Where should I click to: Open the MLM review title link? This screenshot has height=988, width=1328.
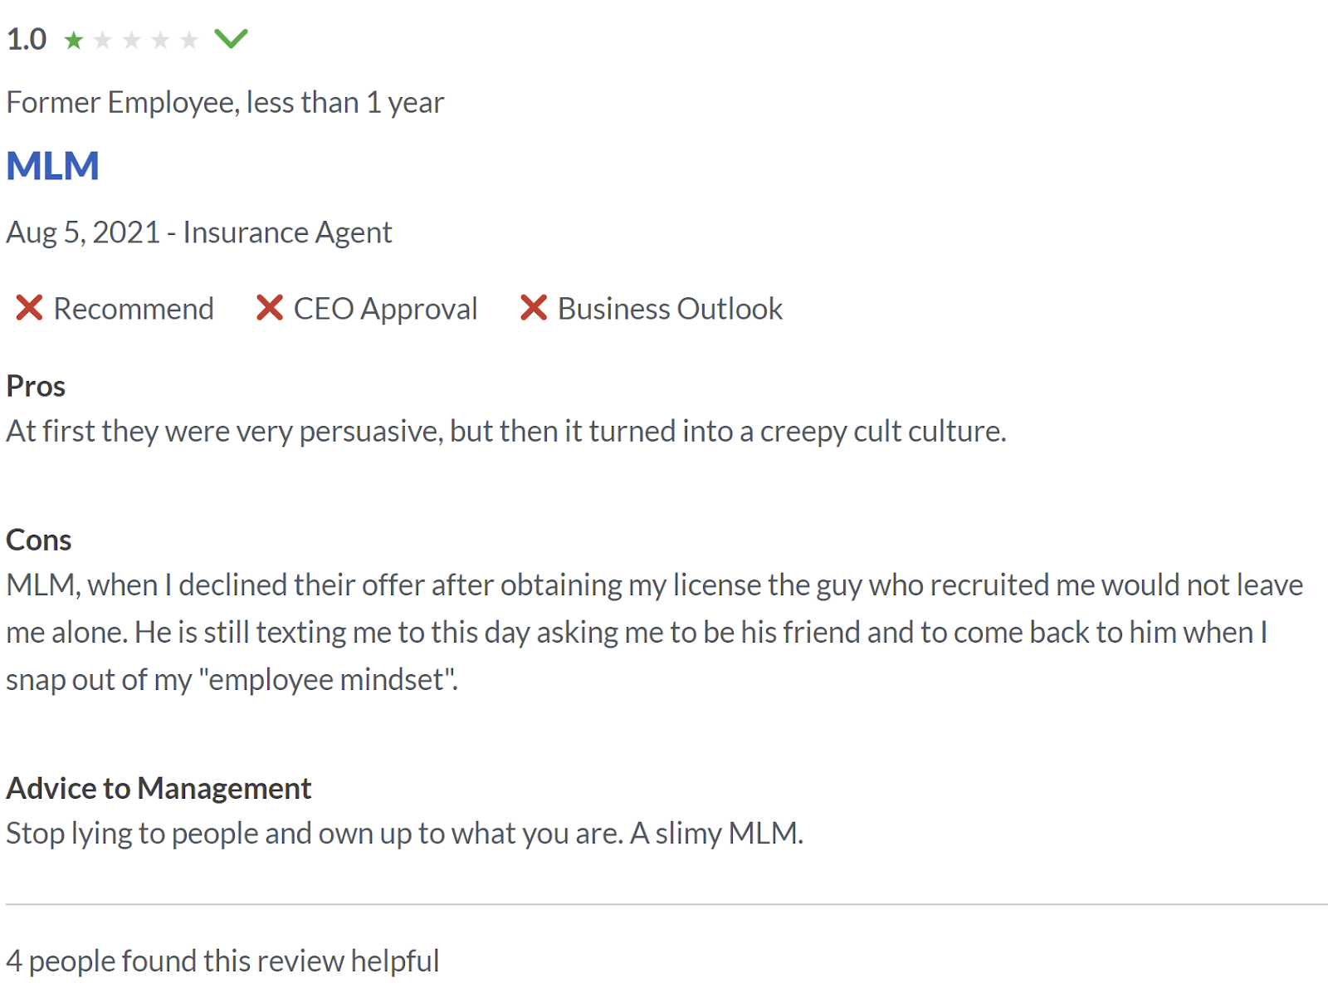[x=53, y=166]
